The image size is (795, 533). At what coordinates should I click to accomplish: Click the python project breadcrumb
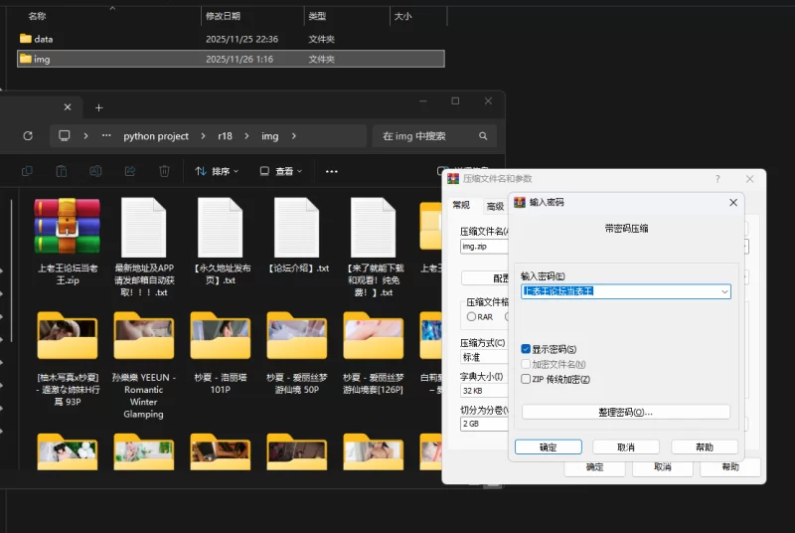coord(156,136)
